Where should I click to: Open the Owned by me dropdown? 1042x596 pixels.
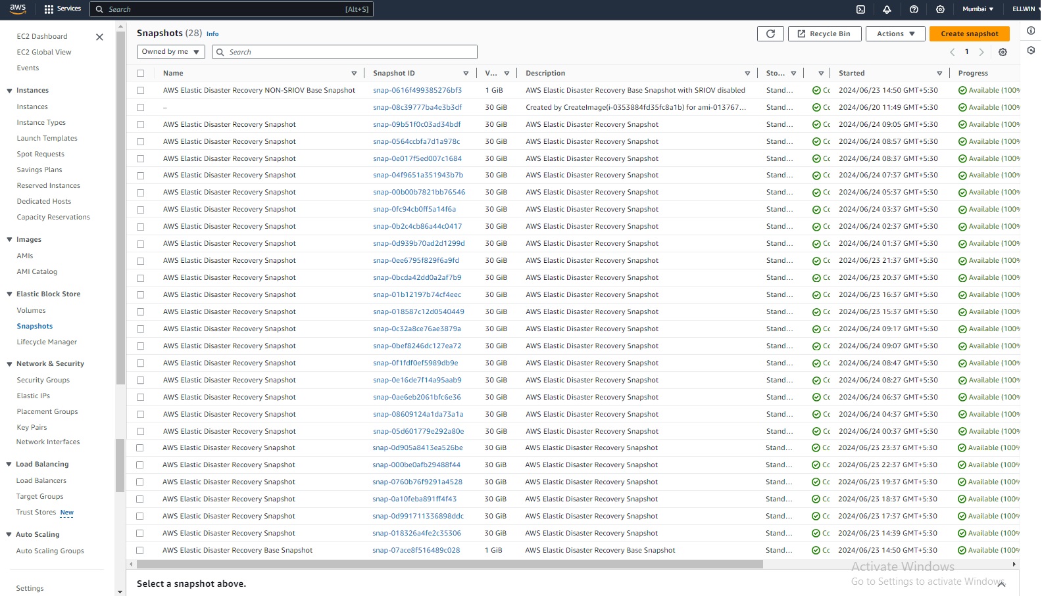170,52
